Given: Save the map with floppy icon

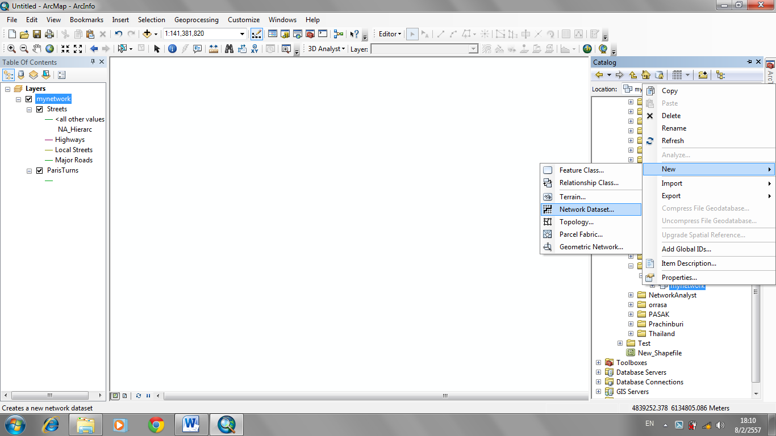Looking at the screenshot, I should 37,34.
